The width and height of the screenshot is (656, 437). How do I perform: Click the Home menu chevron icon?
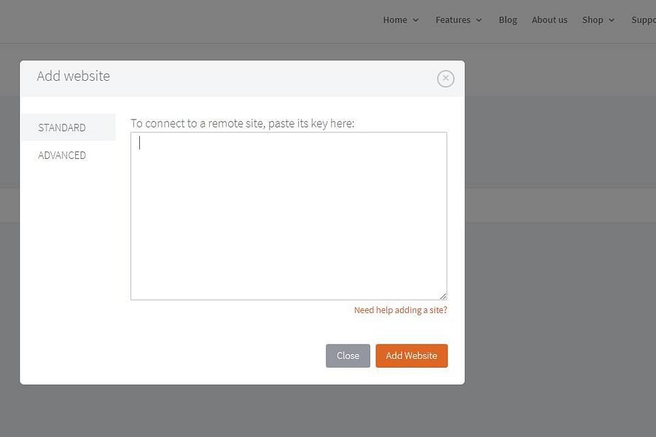coord(414,20)
